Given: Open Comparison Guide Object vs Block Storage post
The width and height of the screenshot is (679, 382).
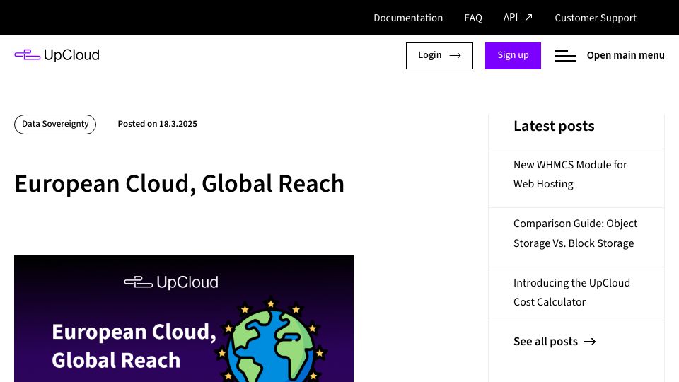Looking at the screenshot, I should click(575, 233).
